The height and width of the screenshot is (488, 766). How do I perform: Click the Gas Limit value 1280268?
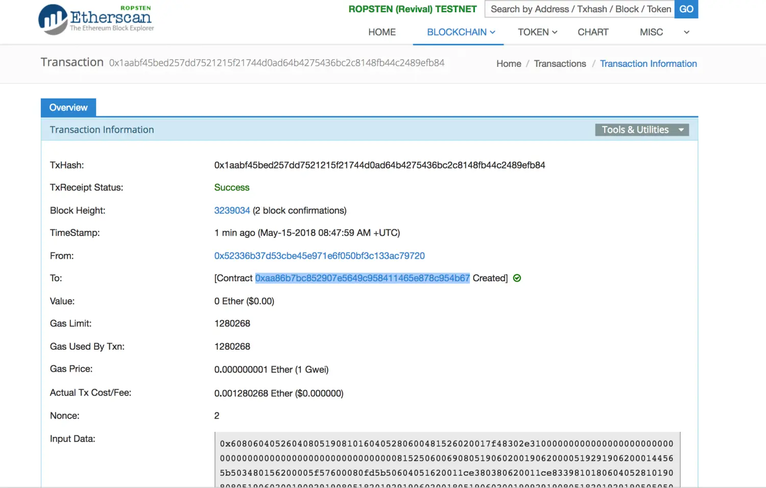click(232, 324)
